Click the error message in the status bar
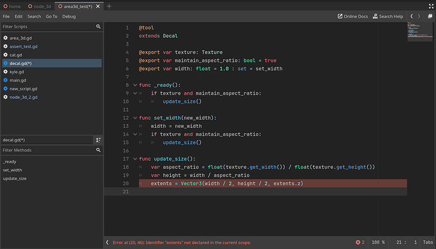Screen dimensions: 436x249 click(182, 242)
